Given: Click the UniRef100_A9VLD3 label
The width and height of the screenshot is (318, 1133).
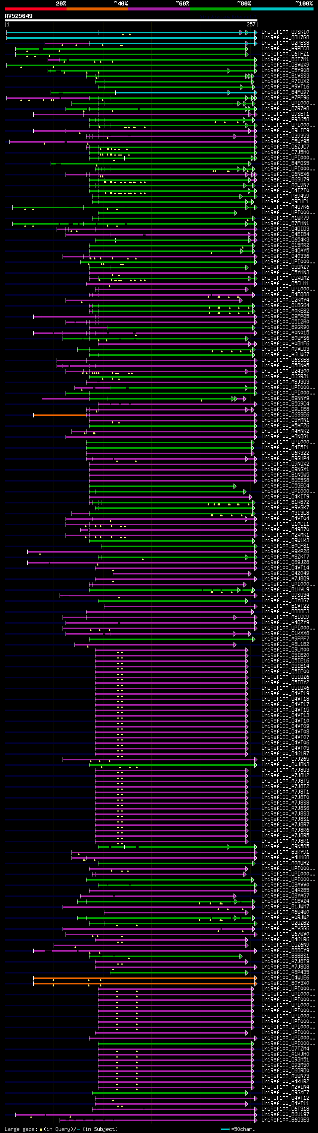Looking at the screenshot, I should (x=285, y=349).
